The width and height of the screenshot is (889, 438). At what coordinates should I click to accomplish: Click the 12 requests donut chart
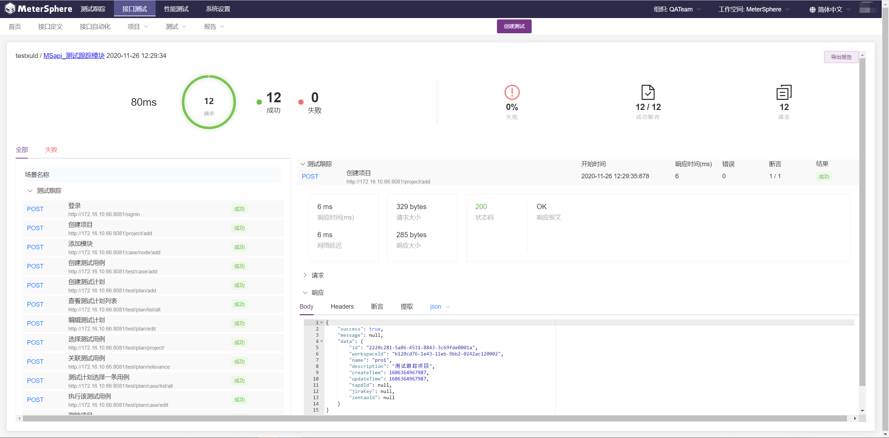(209, 102)
